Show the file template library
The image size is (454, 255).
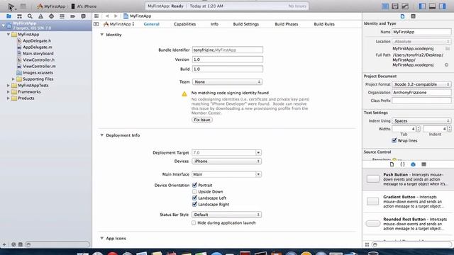coord(392,164)
